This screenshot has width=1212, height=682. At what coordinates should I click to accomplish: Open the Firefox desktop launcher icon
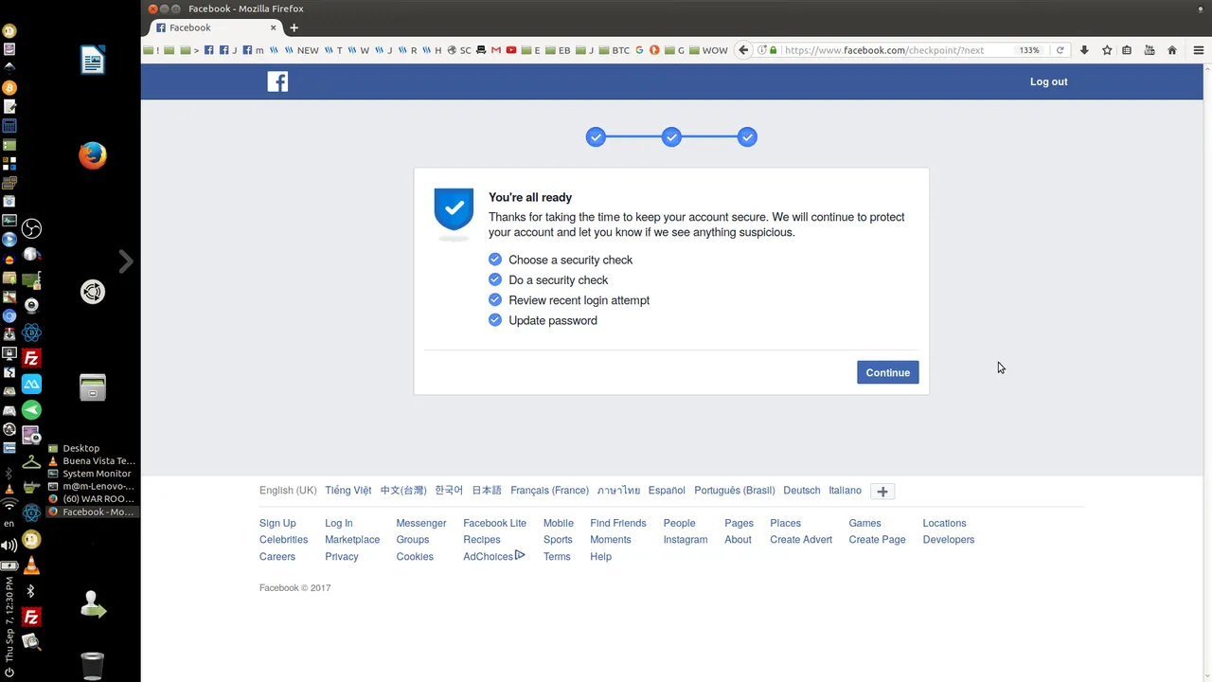[92, 155]
